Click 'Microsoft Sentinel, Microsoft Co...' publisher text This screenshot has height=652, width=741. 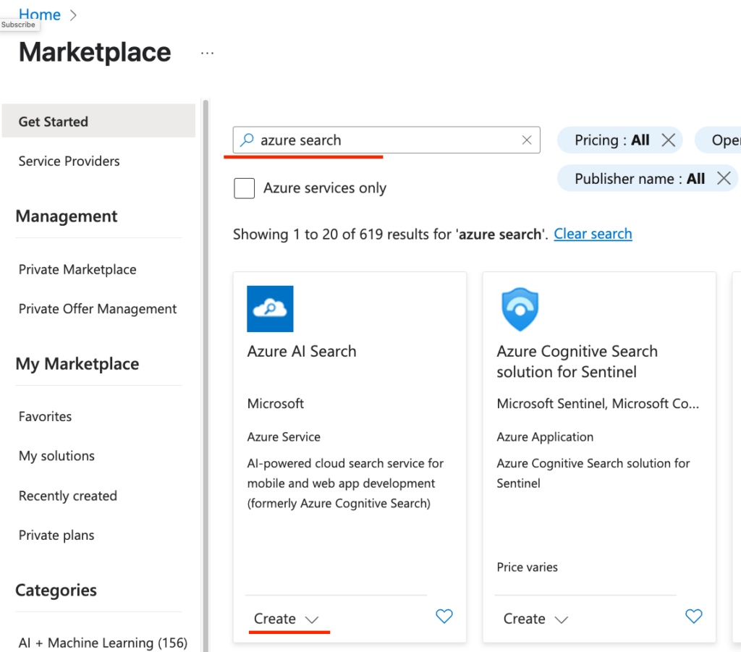598,404
